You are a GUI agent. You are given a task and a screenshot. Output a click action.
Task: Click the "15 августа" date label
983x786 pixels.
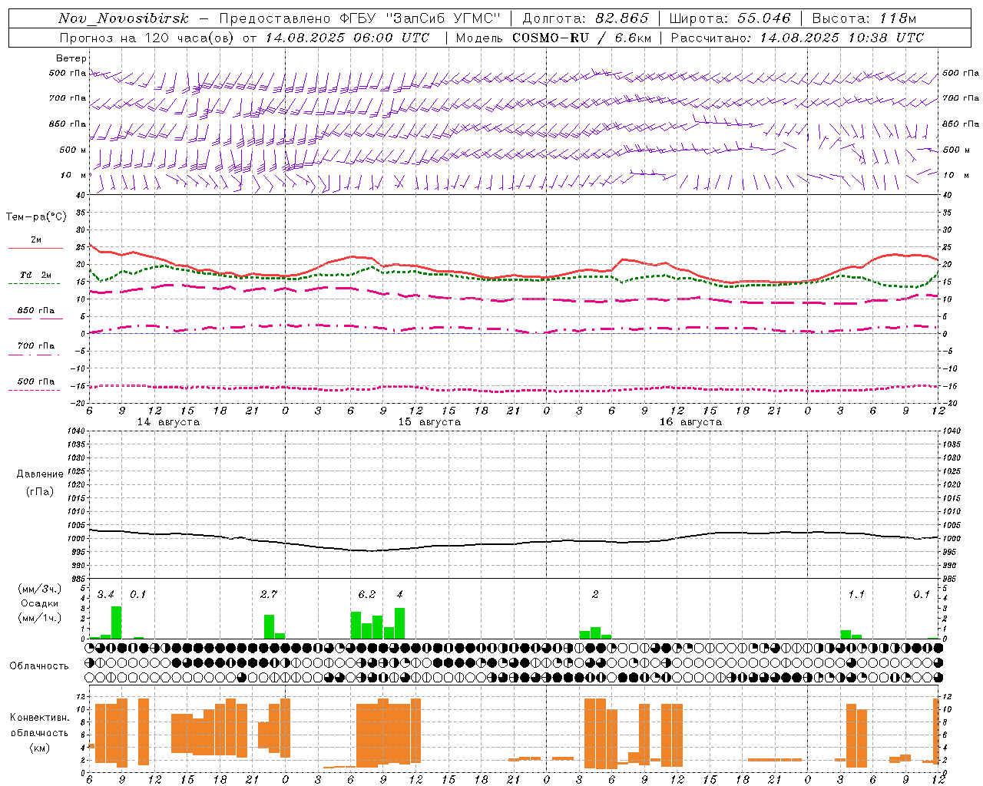pos(429,422)
